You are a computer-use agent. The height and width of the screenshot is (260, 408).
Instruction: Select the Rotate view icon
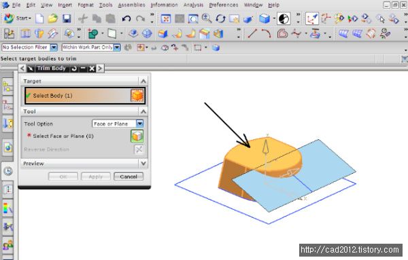(220, 19)
